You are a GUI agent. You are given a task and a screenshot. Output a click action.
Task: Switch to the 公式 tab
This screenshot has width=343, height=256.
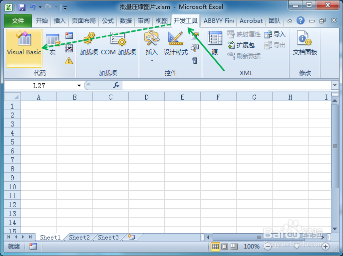[x=108, y=21]
